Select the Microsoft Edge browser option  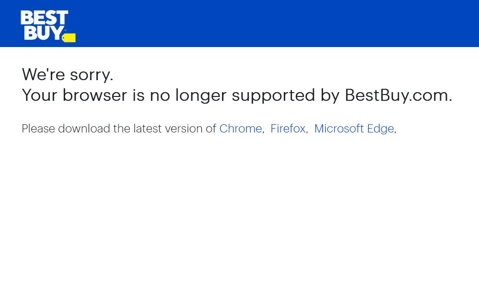354,128
